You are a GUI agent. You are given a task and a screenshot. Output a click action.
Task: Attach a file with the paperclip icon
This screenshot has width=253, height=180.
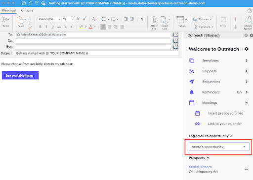tap(154, 20)
